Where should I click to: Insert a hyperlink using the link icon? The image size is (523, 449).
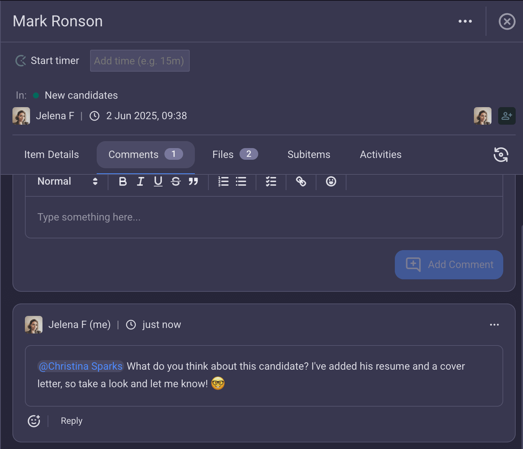[301, 182]
